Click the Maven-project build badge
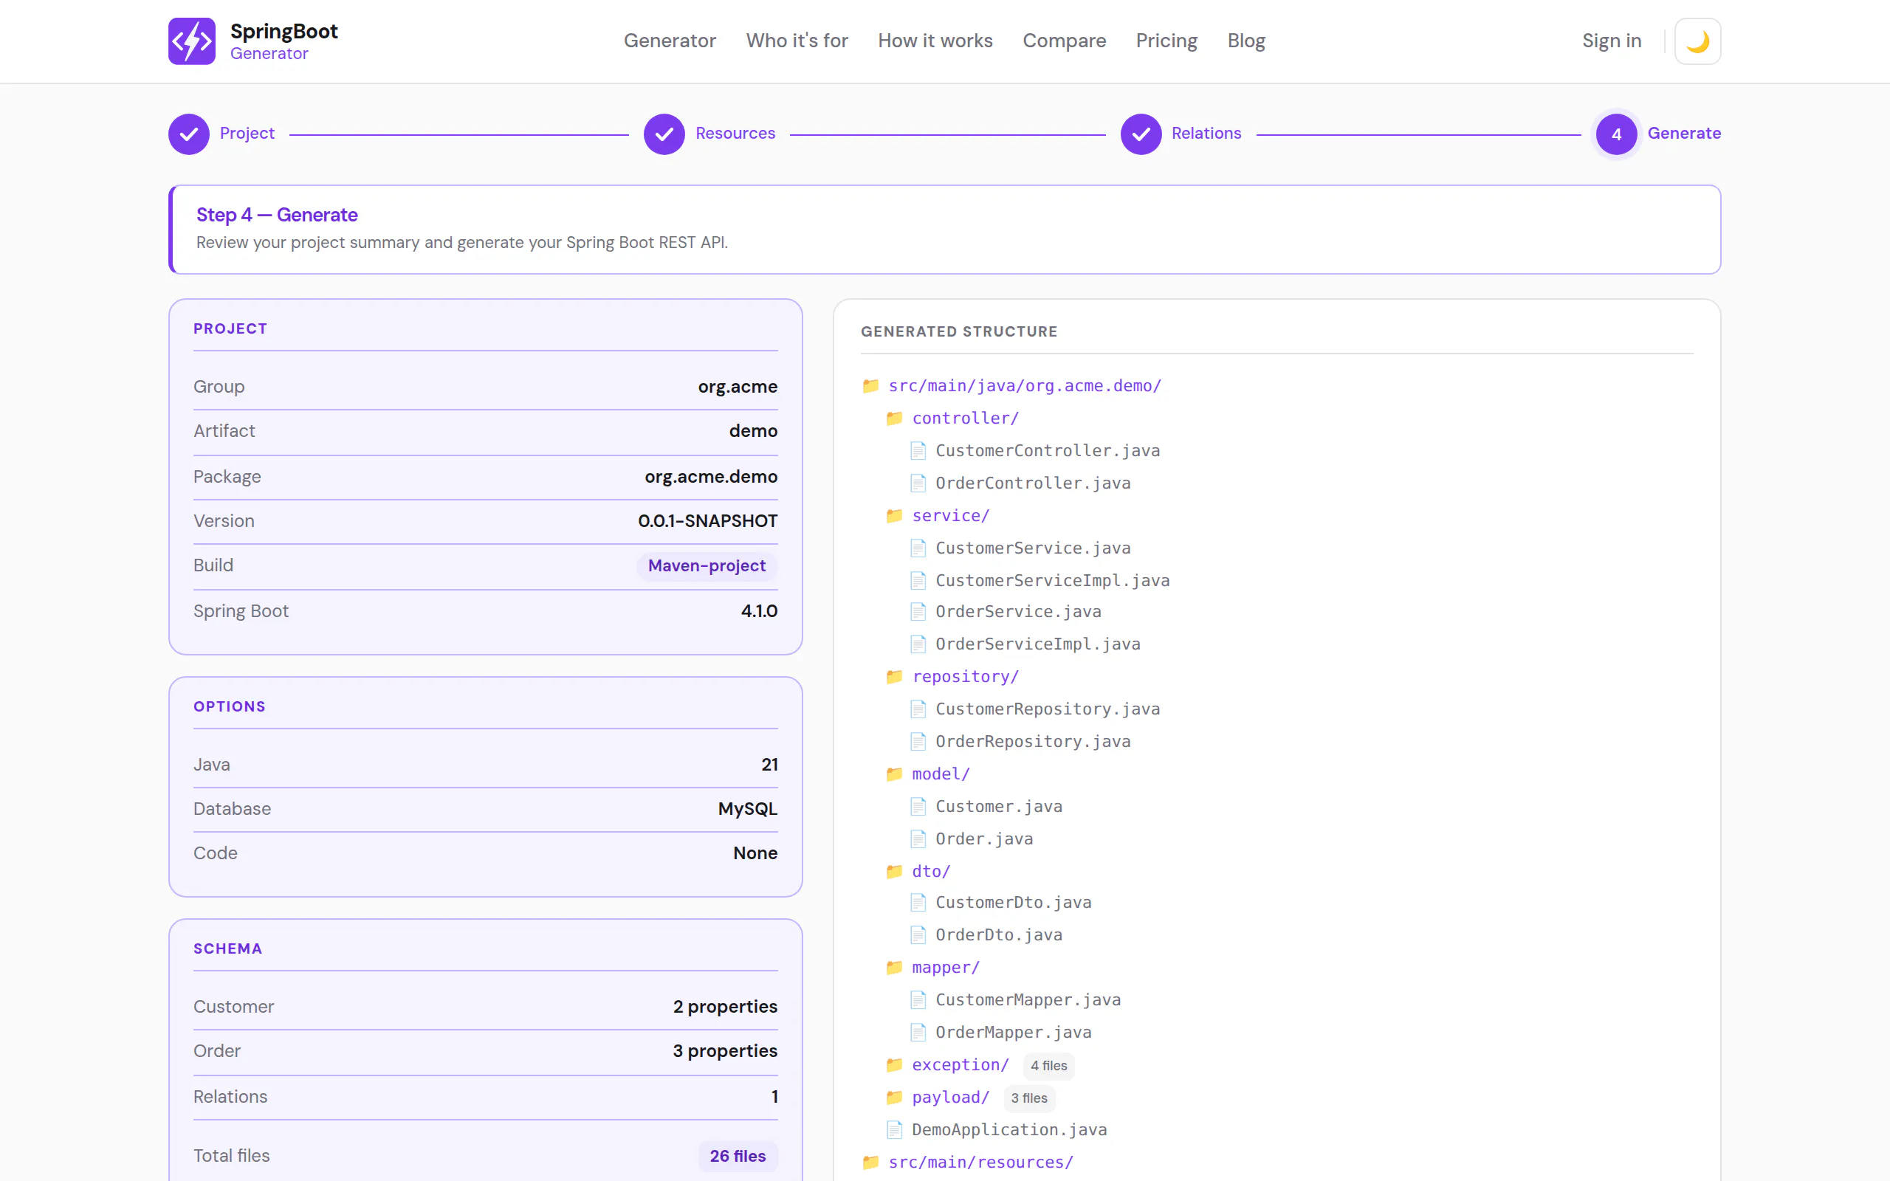The height and width of the screenshot is (1181, 1890). click(x=707, y=565)
